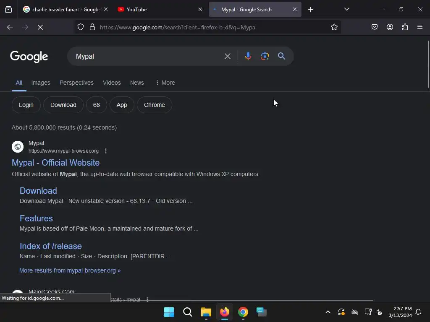
Task: Close charlie brawler fanart tab
Action: click(x=106, y=10)
